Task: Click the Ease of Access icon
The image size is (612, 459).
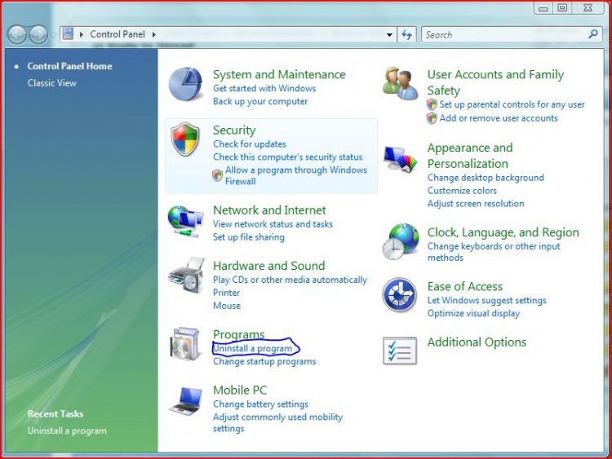Action: (399, 294)
